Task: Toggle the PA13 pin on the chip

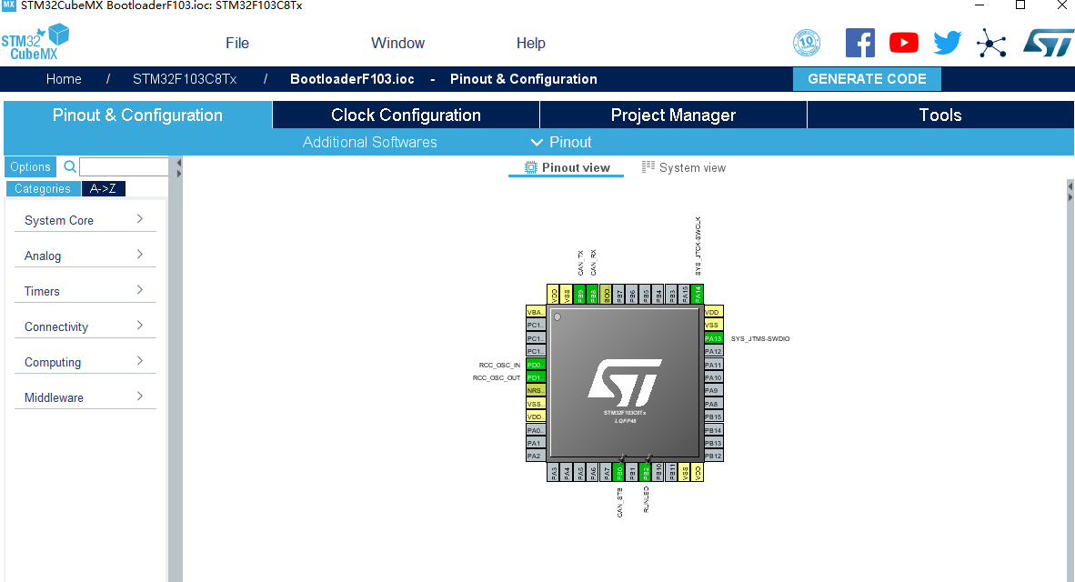Action: click(713, 337)
